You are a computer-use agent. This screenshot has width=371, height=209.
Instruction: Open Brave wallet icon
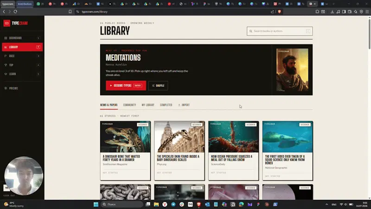point(350,12)
